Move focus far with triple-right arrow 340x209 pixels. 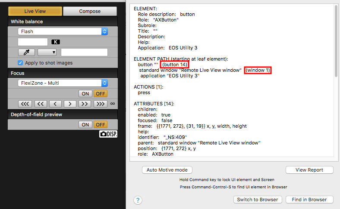[x=101, y=104]
